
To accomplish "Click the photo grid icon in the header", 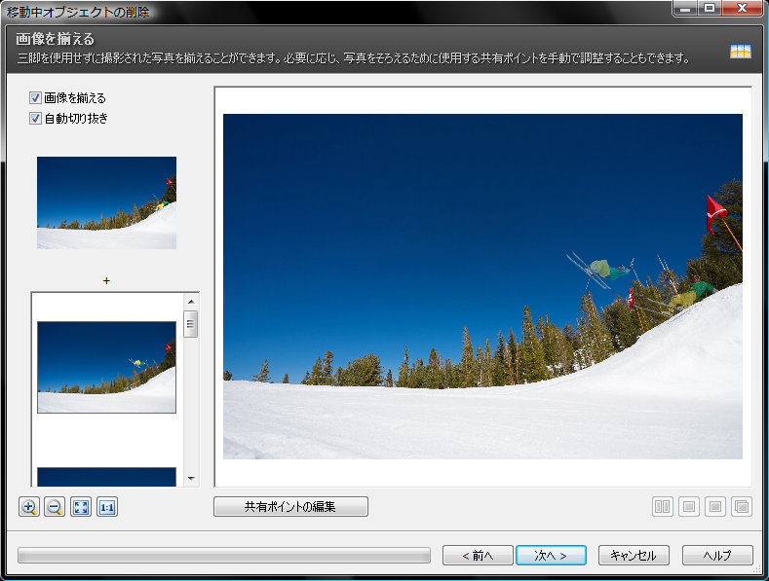I will (x=741, y=51).
